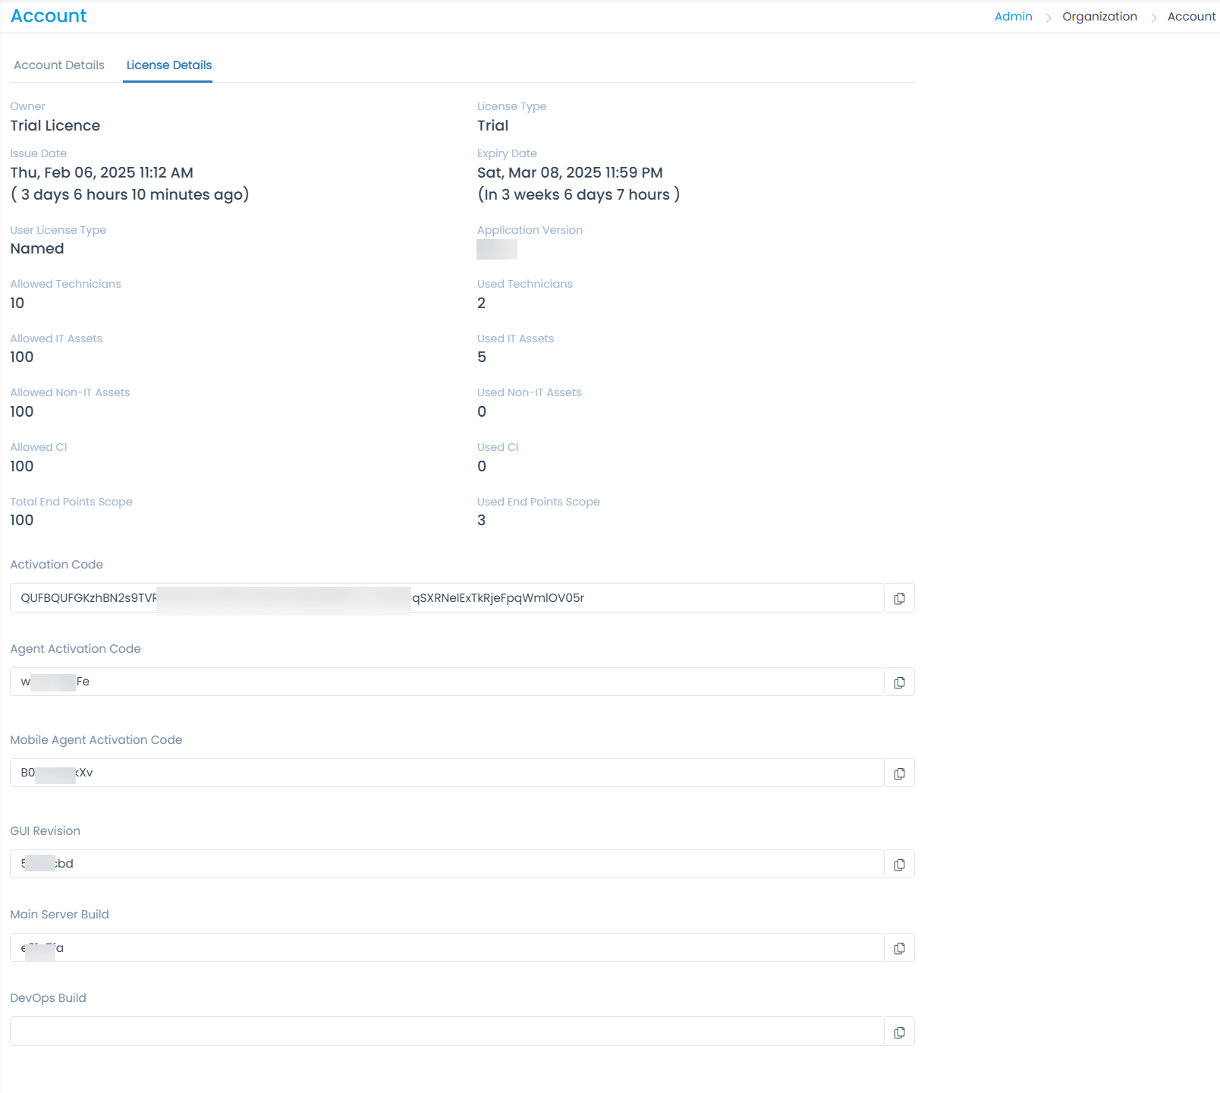This screenshot has height=1093, width=1220.
Task: Go to Admin in the breadcrumb
Action: click(x=1013, y=17)
